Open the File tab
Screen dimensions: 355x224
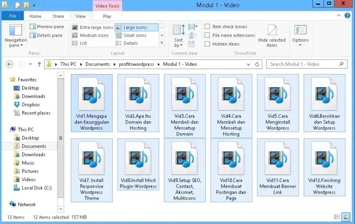click(x=13, y=16)
